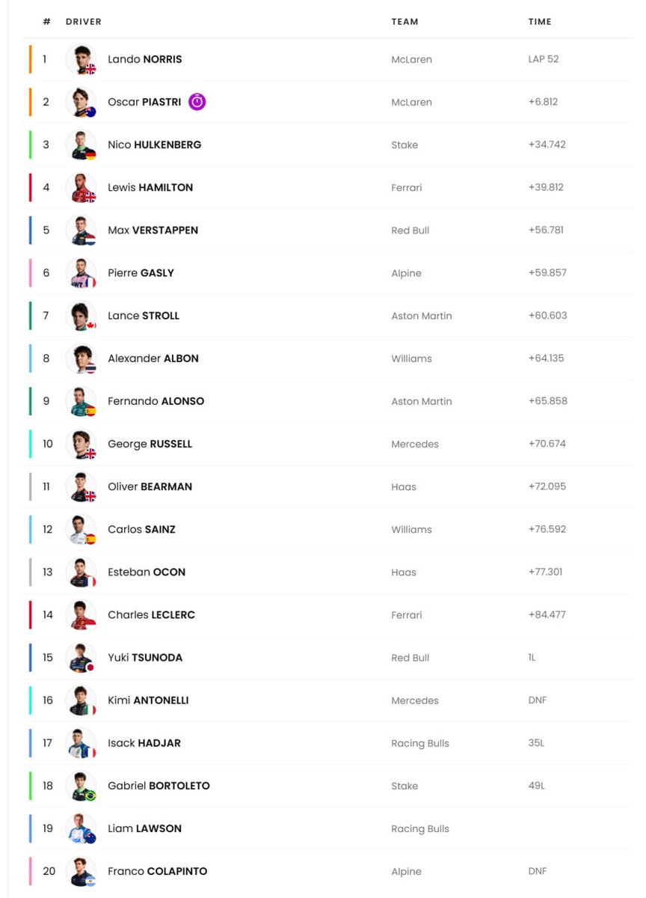This screenshot has height=898, width=646.
Task: Open the Oscar PIASTRI driver link
Action: point(144,102)
